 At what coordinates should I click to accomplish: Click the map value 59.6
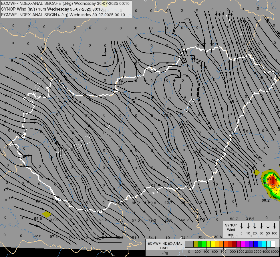[x=152, y=203]
